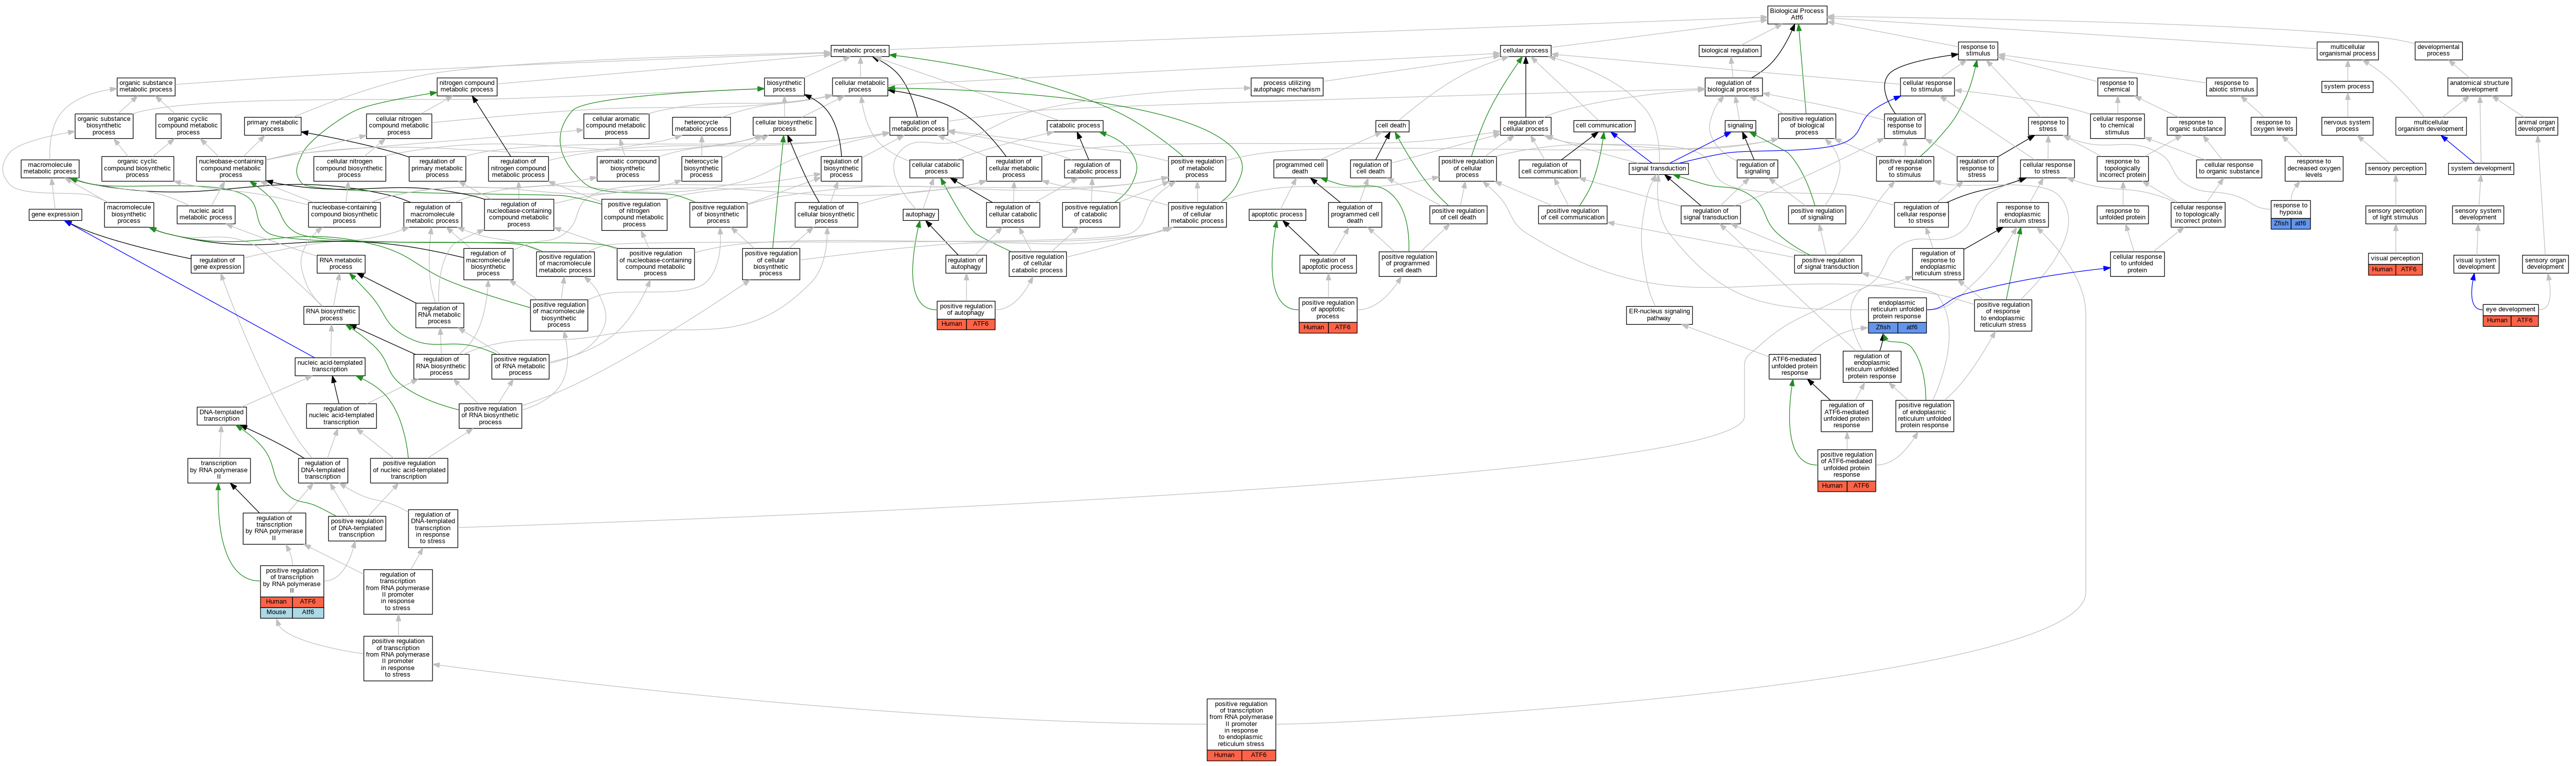This screenshot has width=2576, height=766.
Task: Click the 'cell communication' node
Action: (1603, 126)
